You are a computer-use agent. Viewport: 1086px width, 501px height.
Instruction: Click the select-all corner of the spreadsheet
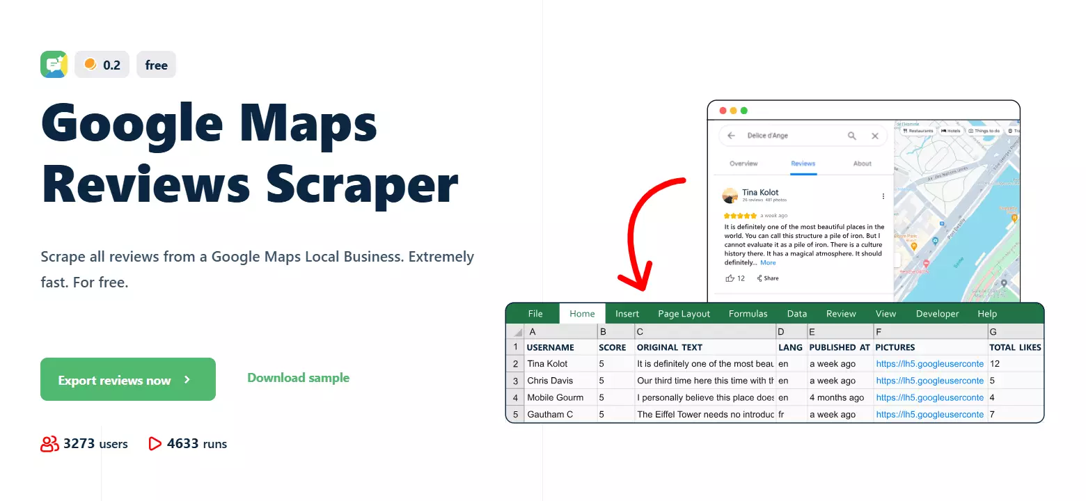tap(516, 332)
